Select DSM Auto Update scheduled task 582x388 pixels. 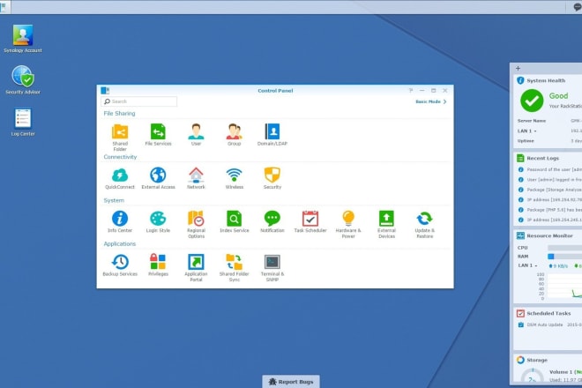coord(549,325)
